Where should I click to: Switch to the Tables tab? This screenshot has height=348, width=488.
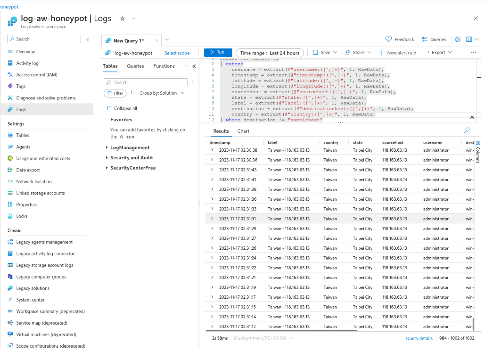coord(110,66)
